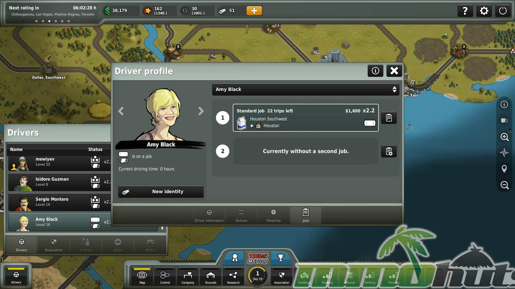Open the Company menu icon
This screenshot has width=515, height=289.
point(188,277)
